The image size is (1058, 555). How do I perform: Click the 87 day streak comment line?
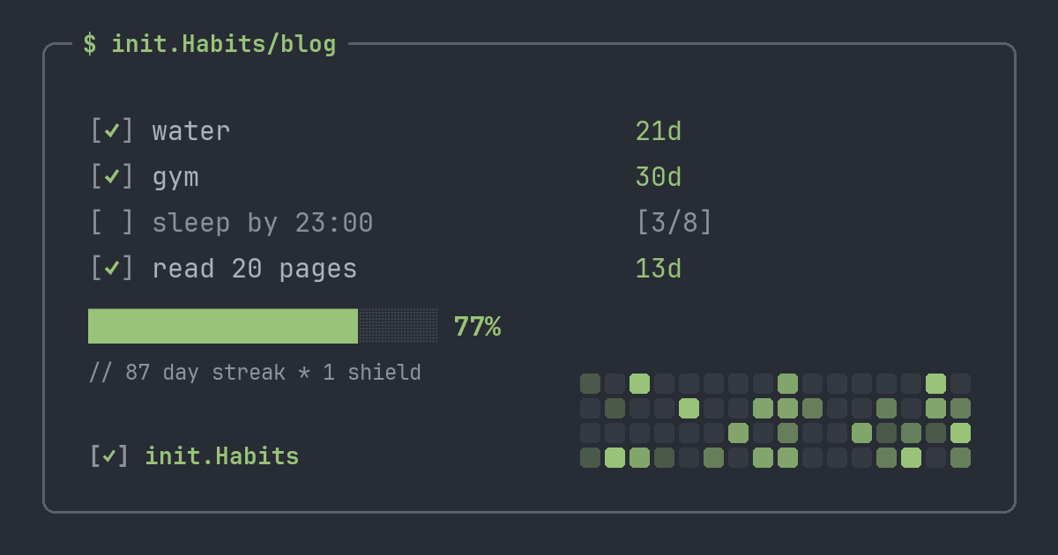(x=255, y=372)
